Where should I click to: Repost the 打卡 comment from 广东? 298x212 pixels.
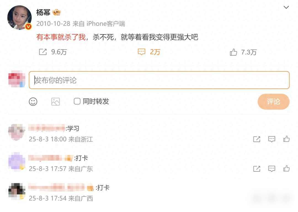point(257,169)
